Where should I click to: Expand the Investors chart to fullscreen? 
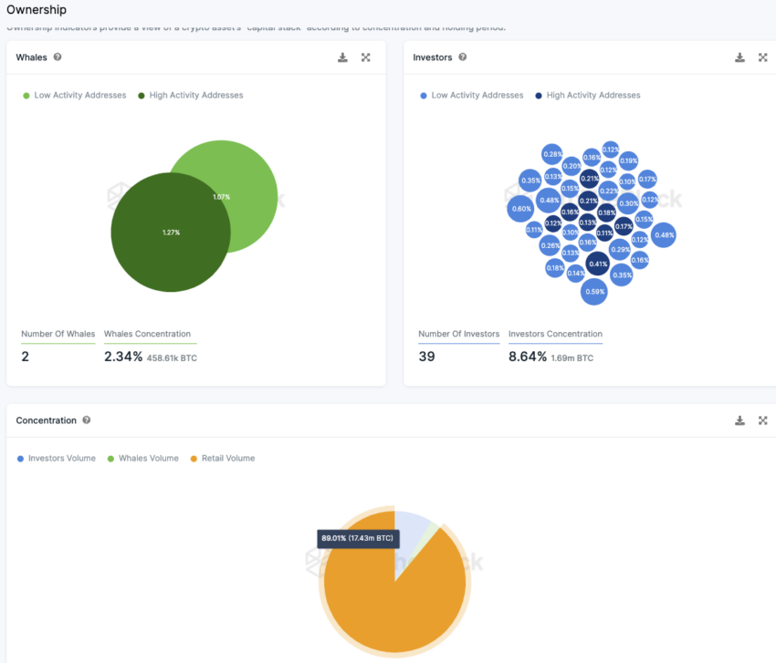[x=762, y=57]
